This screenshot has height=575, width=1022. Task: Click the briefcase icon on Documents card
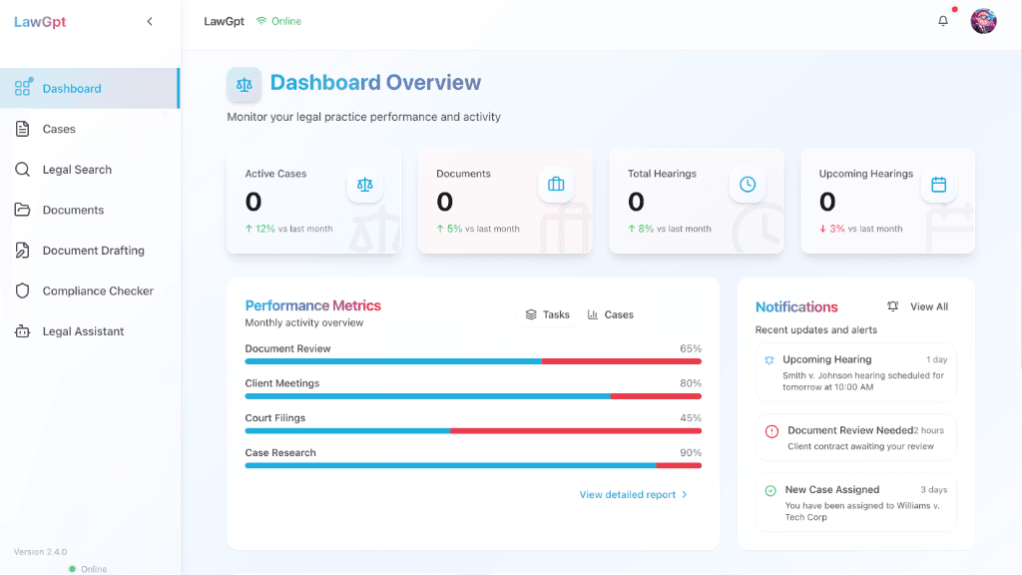coord(556,185)
